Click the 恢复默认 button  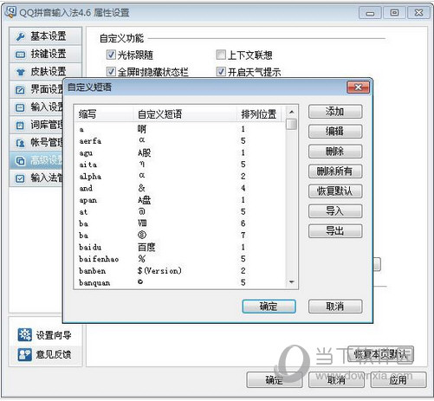click(x=335, y=191)
